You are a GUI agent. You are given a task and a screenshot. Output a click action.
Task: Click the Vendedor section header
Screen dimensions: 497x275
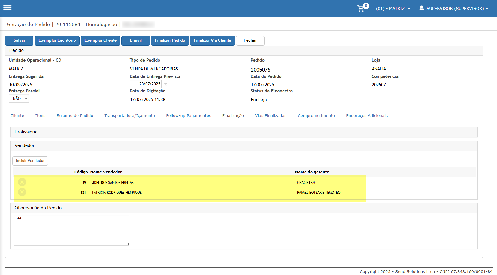pos(244,145)
